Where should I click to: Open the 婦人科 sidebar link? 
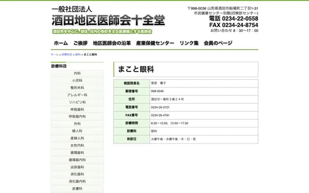coord(77,131)
